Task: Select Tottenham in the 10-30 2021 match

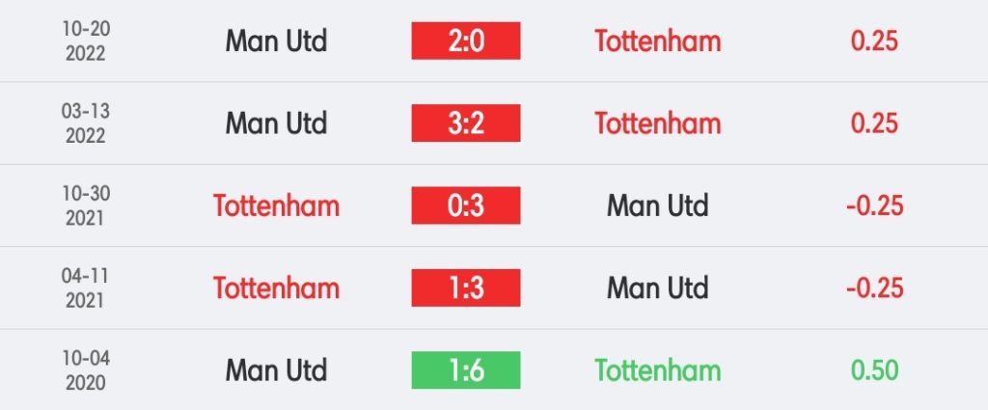Action: (276, 205)
